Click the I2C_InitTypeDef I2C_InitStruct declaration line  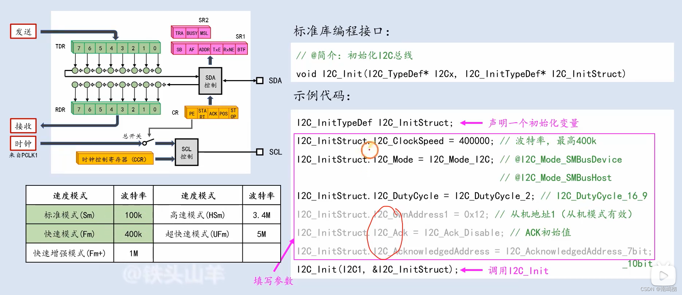[375, 123]
